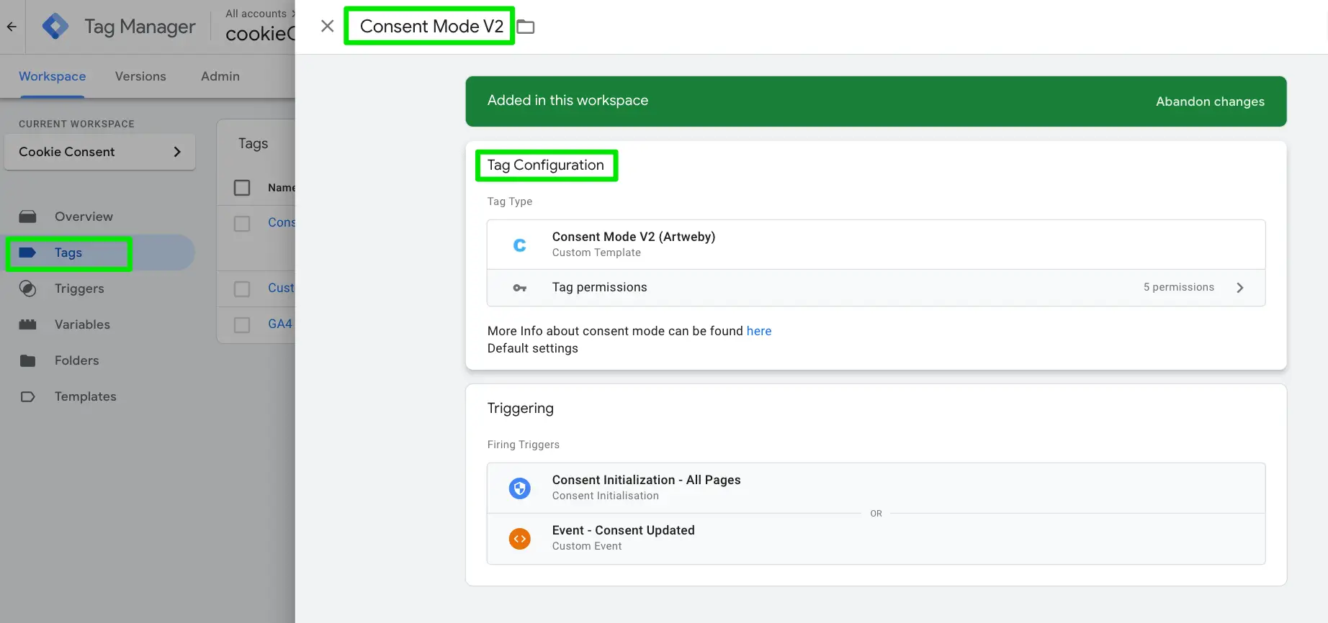1328x623 pixels.
Task: Click the Folders sidebar icon
Action: point(27,360)
